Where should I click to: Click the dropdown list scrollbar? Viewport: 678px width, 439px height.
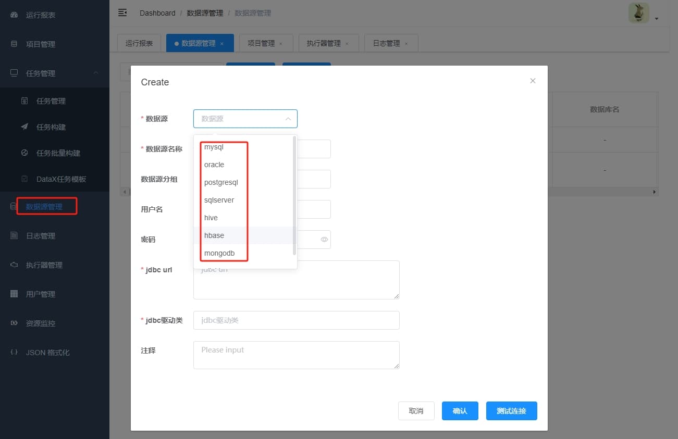(x=294, y=195)
